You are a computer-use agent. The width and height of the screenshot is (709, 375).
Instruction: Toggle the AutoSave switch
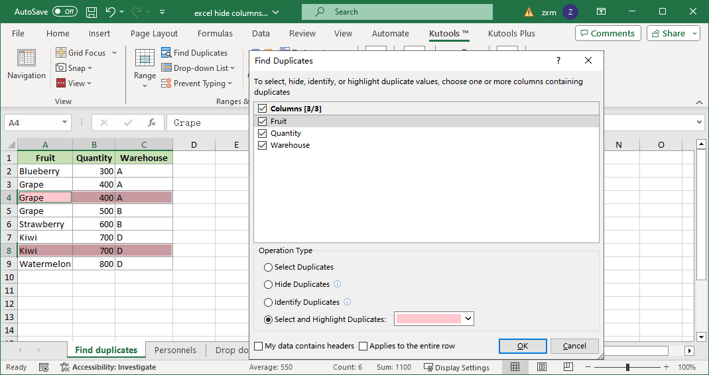65,12
